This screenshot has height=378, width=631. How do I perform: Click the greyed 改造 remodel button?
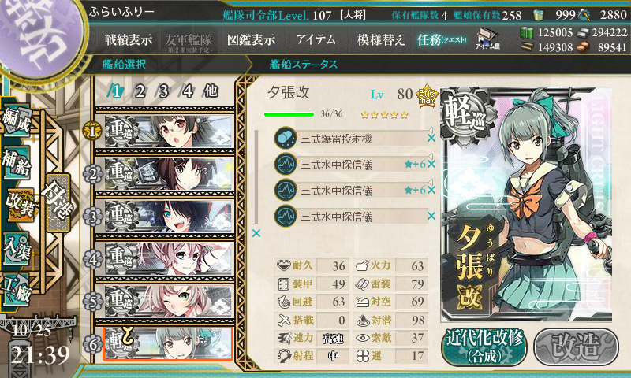click(x=576, y=346)
